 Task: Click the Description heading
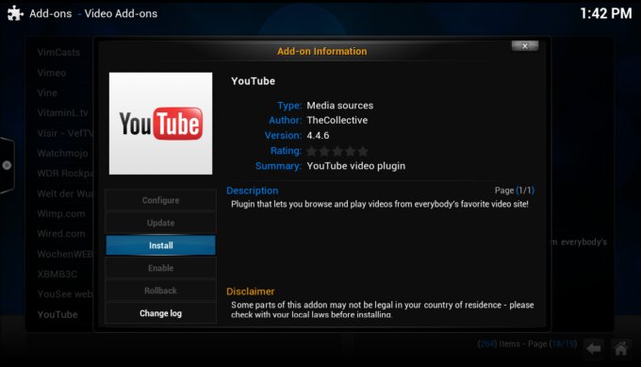pyautogui.click(x=253, y=191)
